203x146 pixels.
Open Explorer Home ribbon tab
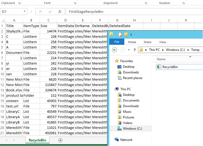[x=132, y=42]
